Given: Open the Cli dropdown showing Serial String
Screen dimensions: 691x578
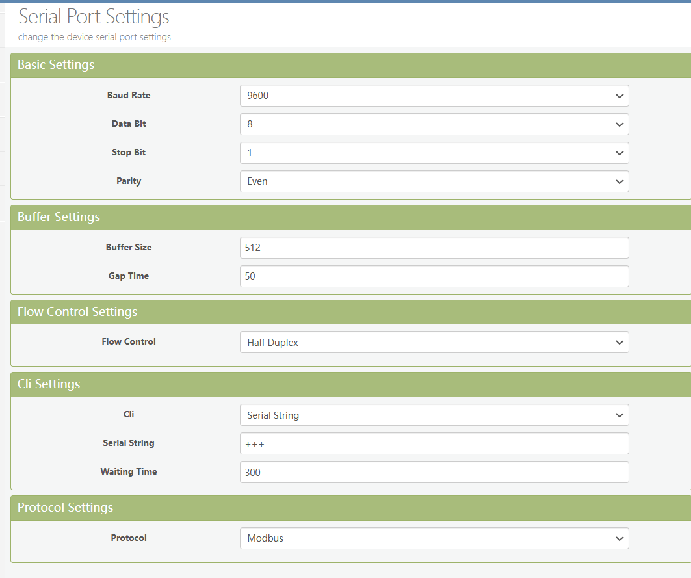Looking at the screenshot, I should pyautogui.click(x=434, y=415).
